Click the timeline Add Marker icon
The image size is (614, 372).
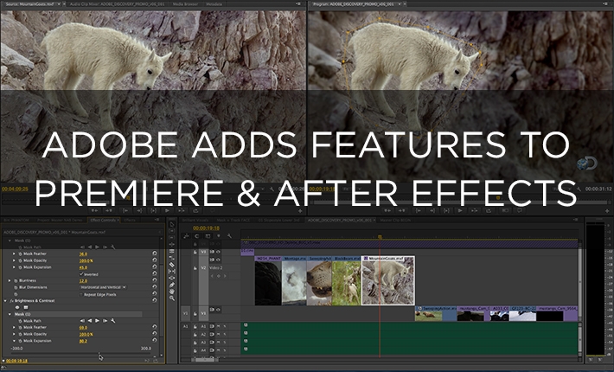[x=219, y=236]
